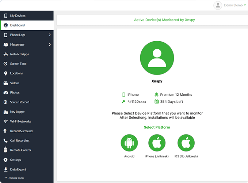Click the Settings gear icon in sidebar
The width and height of the screenshot is (248, 183).
(6, 160)
